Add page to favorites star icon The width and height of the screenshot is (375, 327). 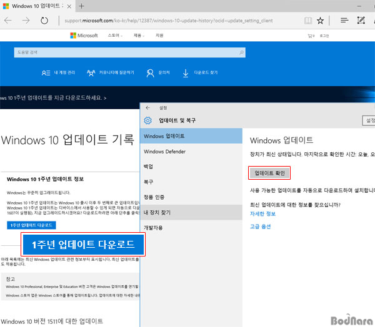[321, 20]
